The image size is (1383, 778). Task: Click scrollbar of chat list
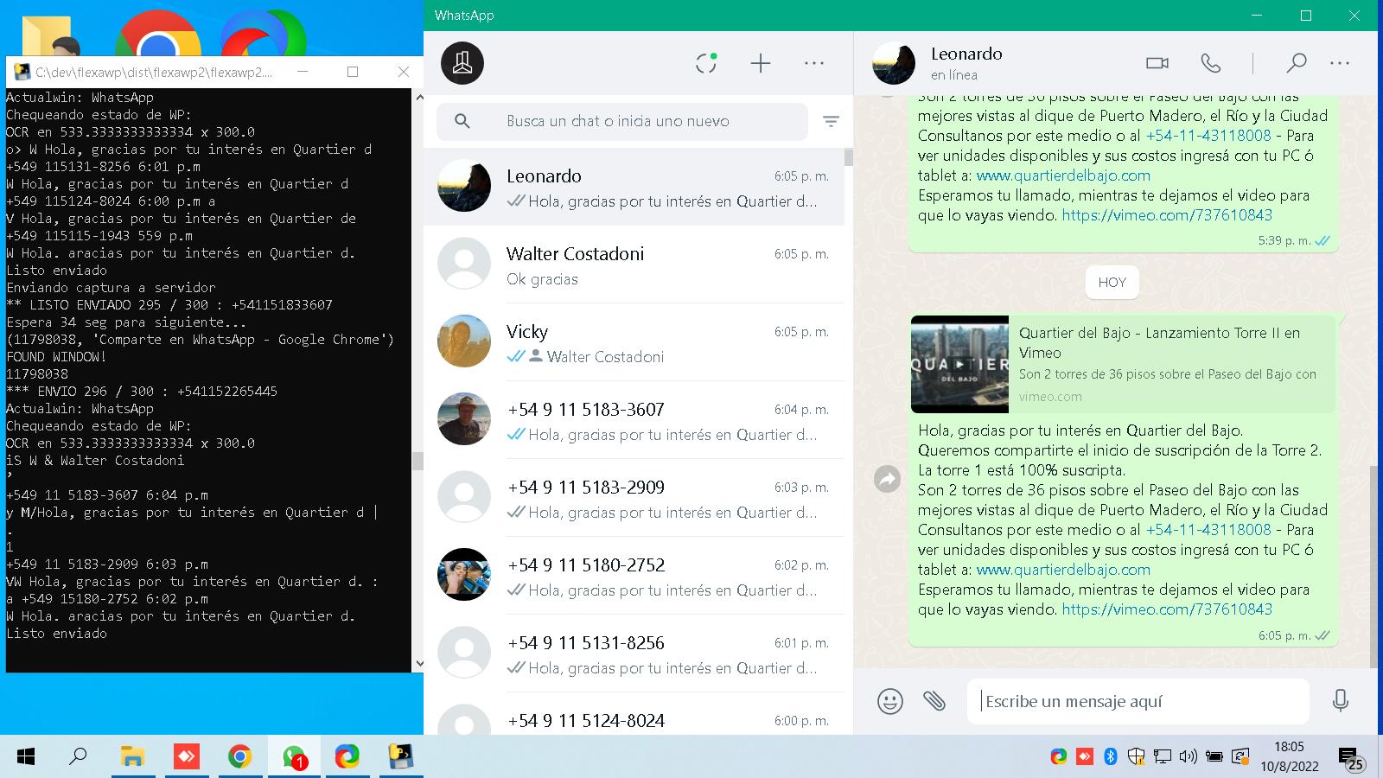pos(849,157)
